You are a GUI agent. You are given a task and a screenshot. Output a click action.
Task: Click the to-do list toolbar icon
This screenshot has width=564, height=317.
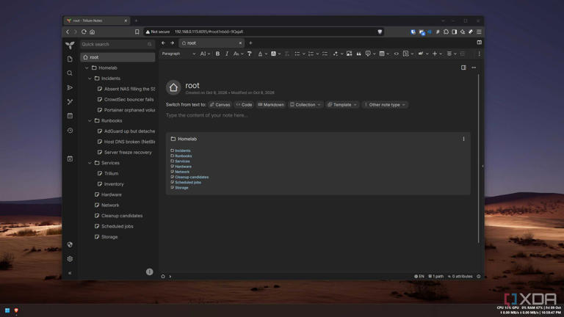325,54
